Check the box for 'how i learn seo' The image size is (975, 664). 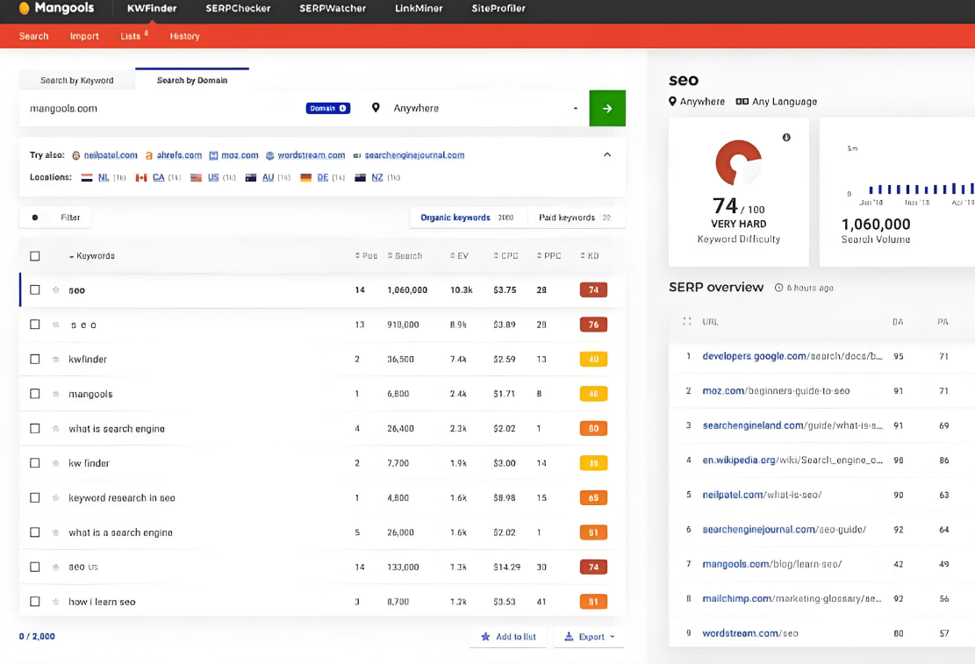pyautogui.click(x=35, y=601)
